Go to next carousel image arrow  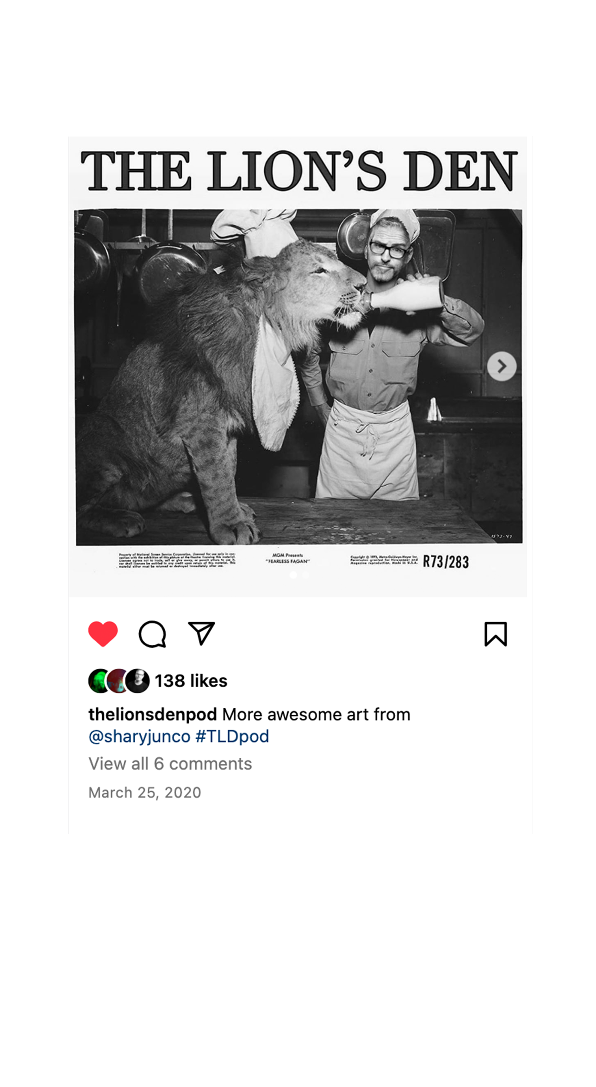tap(502, 366)
